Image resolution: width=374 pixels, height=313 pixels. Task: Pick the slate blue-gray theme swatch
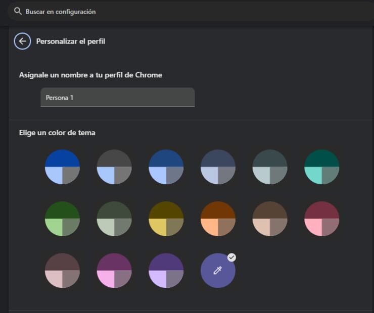point(218,167)
